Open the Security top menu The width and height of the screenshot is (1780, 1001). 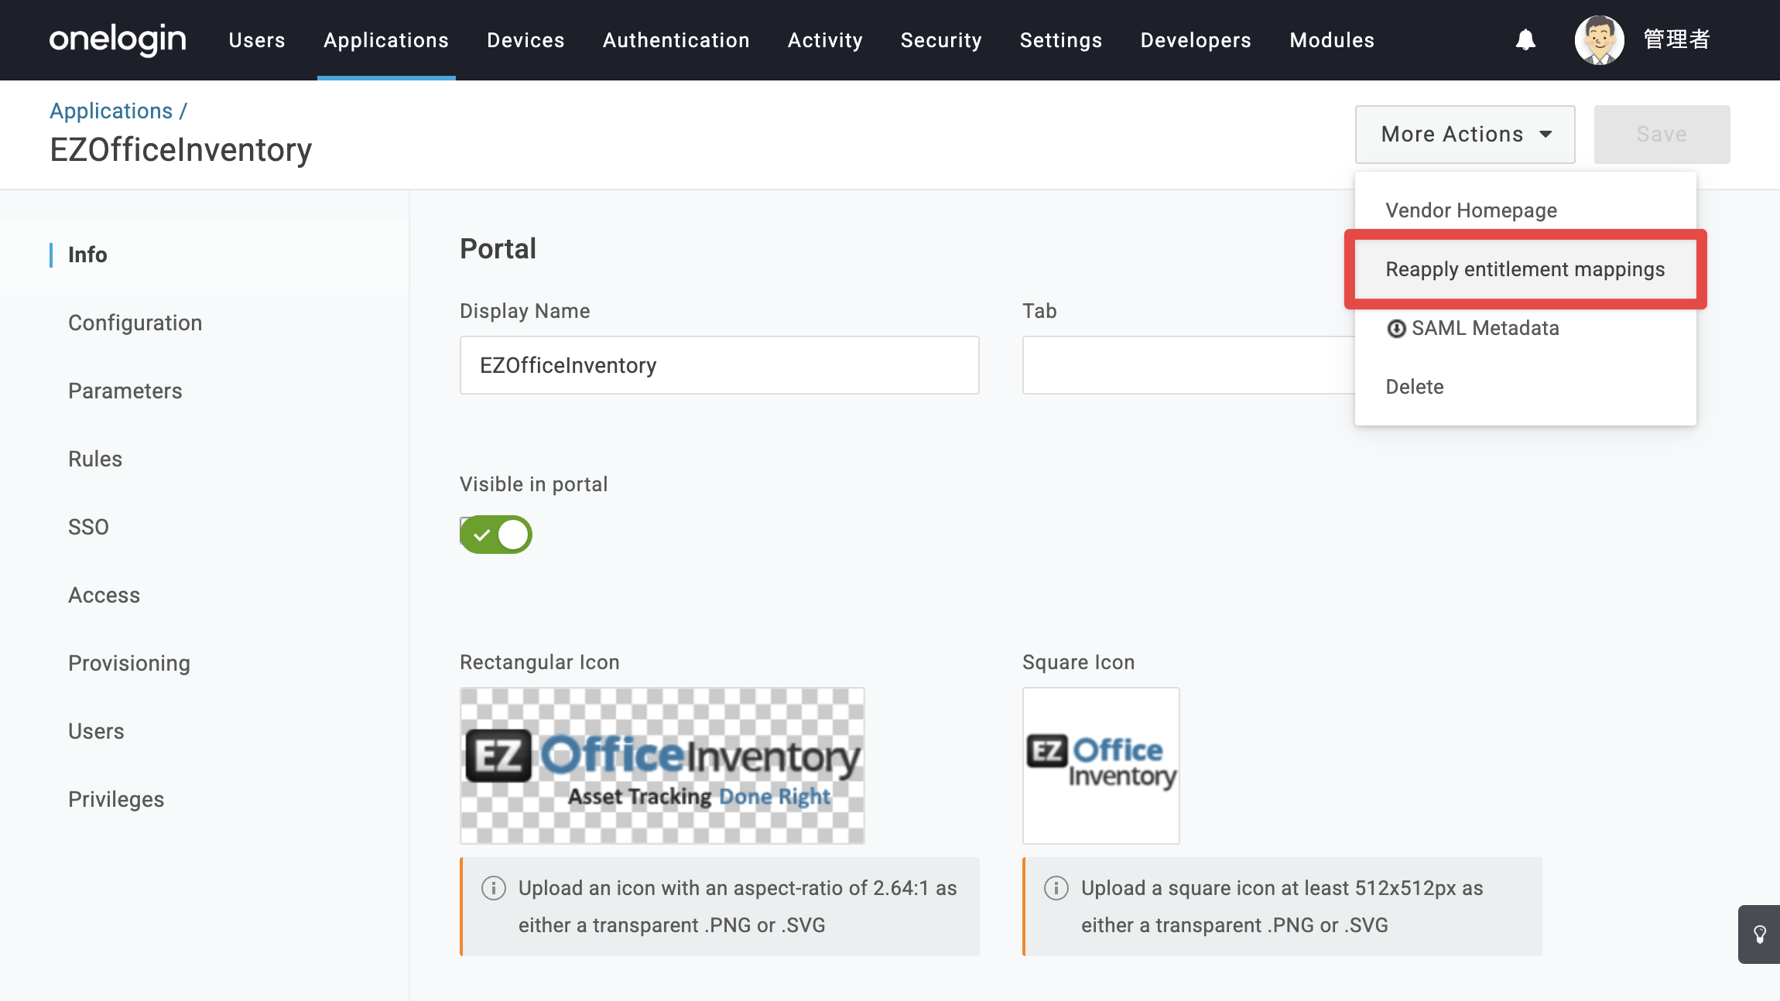tap(941, 40)
